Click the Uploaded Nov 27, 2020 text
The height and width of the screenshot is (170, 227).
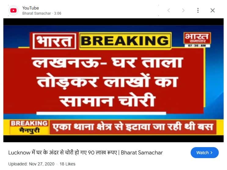pos(31,164)
